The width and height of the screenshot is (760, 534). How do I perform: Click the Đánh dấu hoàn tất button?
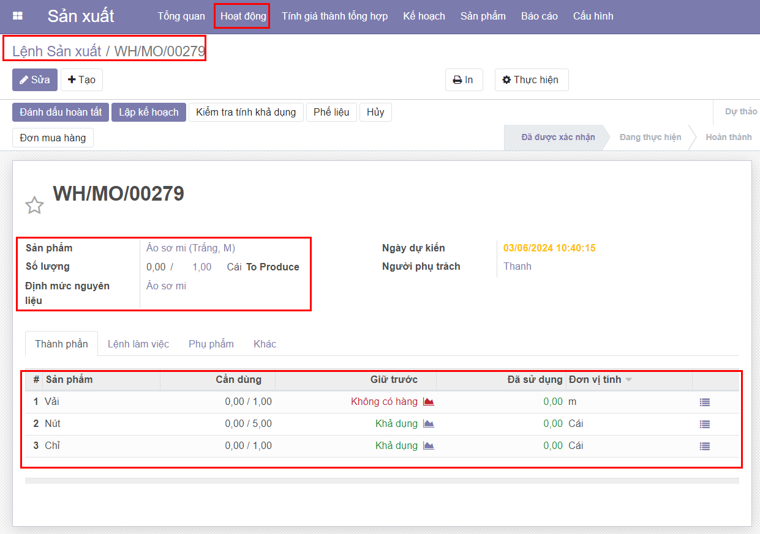point(61,113)
